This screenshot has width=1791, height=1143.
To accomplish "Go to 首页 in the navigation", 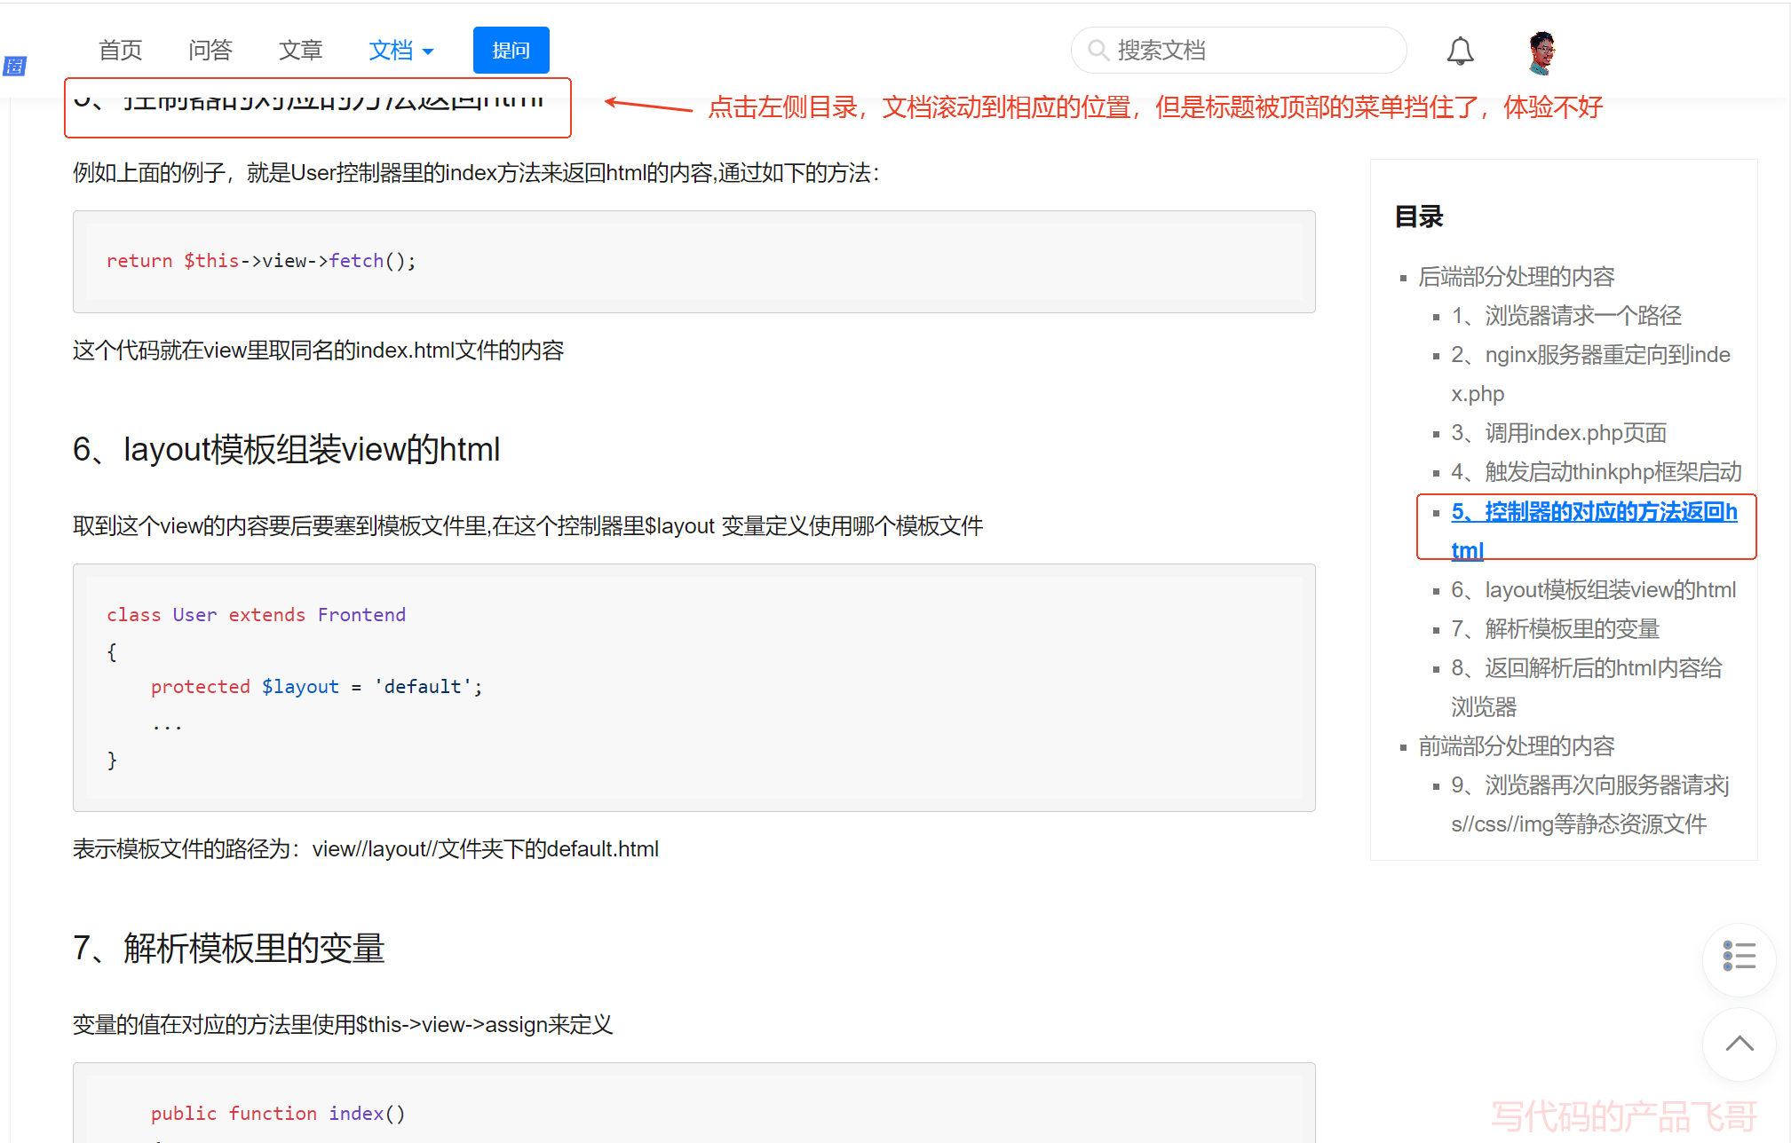I will [x=120, y=51].
